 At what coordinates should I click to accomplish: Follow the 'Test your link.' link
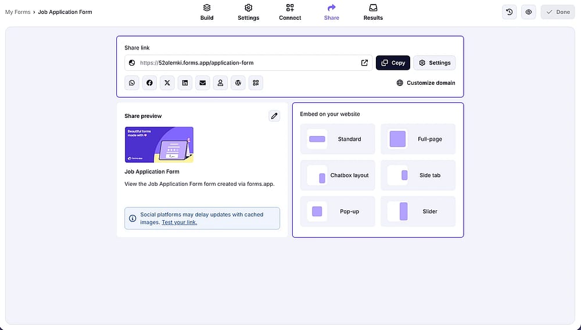point(180,222)
